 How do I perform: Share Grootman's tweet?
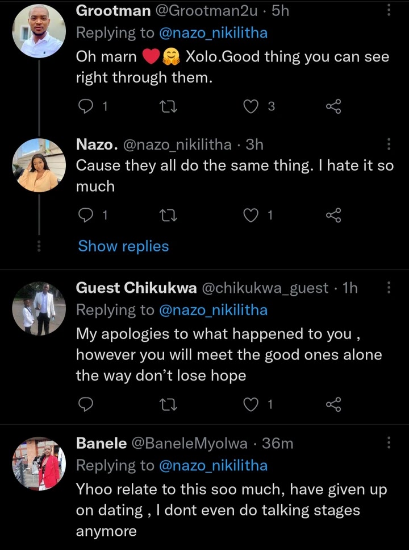333,106
